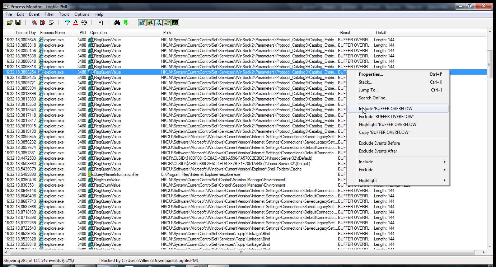Click the horizontal scrollbar thumb of the event list

coord(243,252)
